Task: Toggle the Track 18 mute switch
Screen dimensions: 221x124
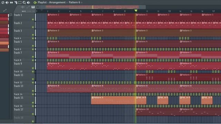Action: pyautogui.click(x=33, y=121)
